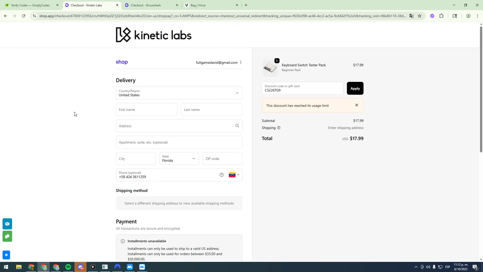Open Spotify from the taskbar
This screenshot has height=272, width=483.
(x=68, y=267)
